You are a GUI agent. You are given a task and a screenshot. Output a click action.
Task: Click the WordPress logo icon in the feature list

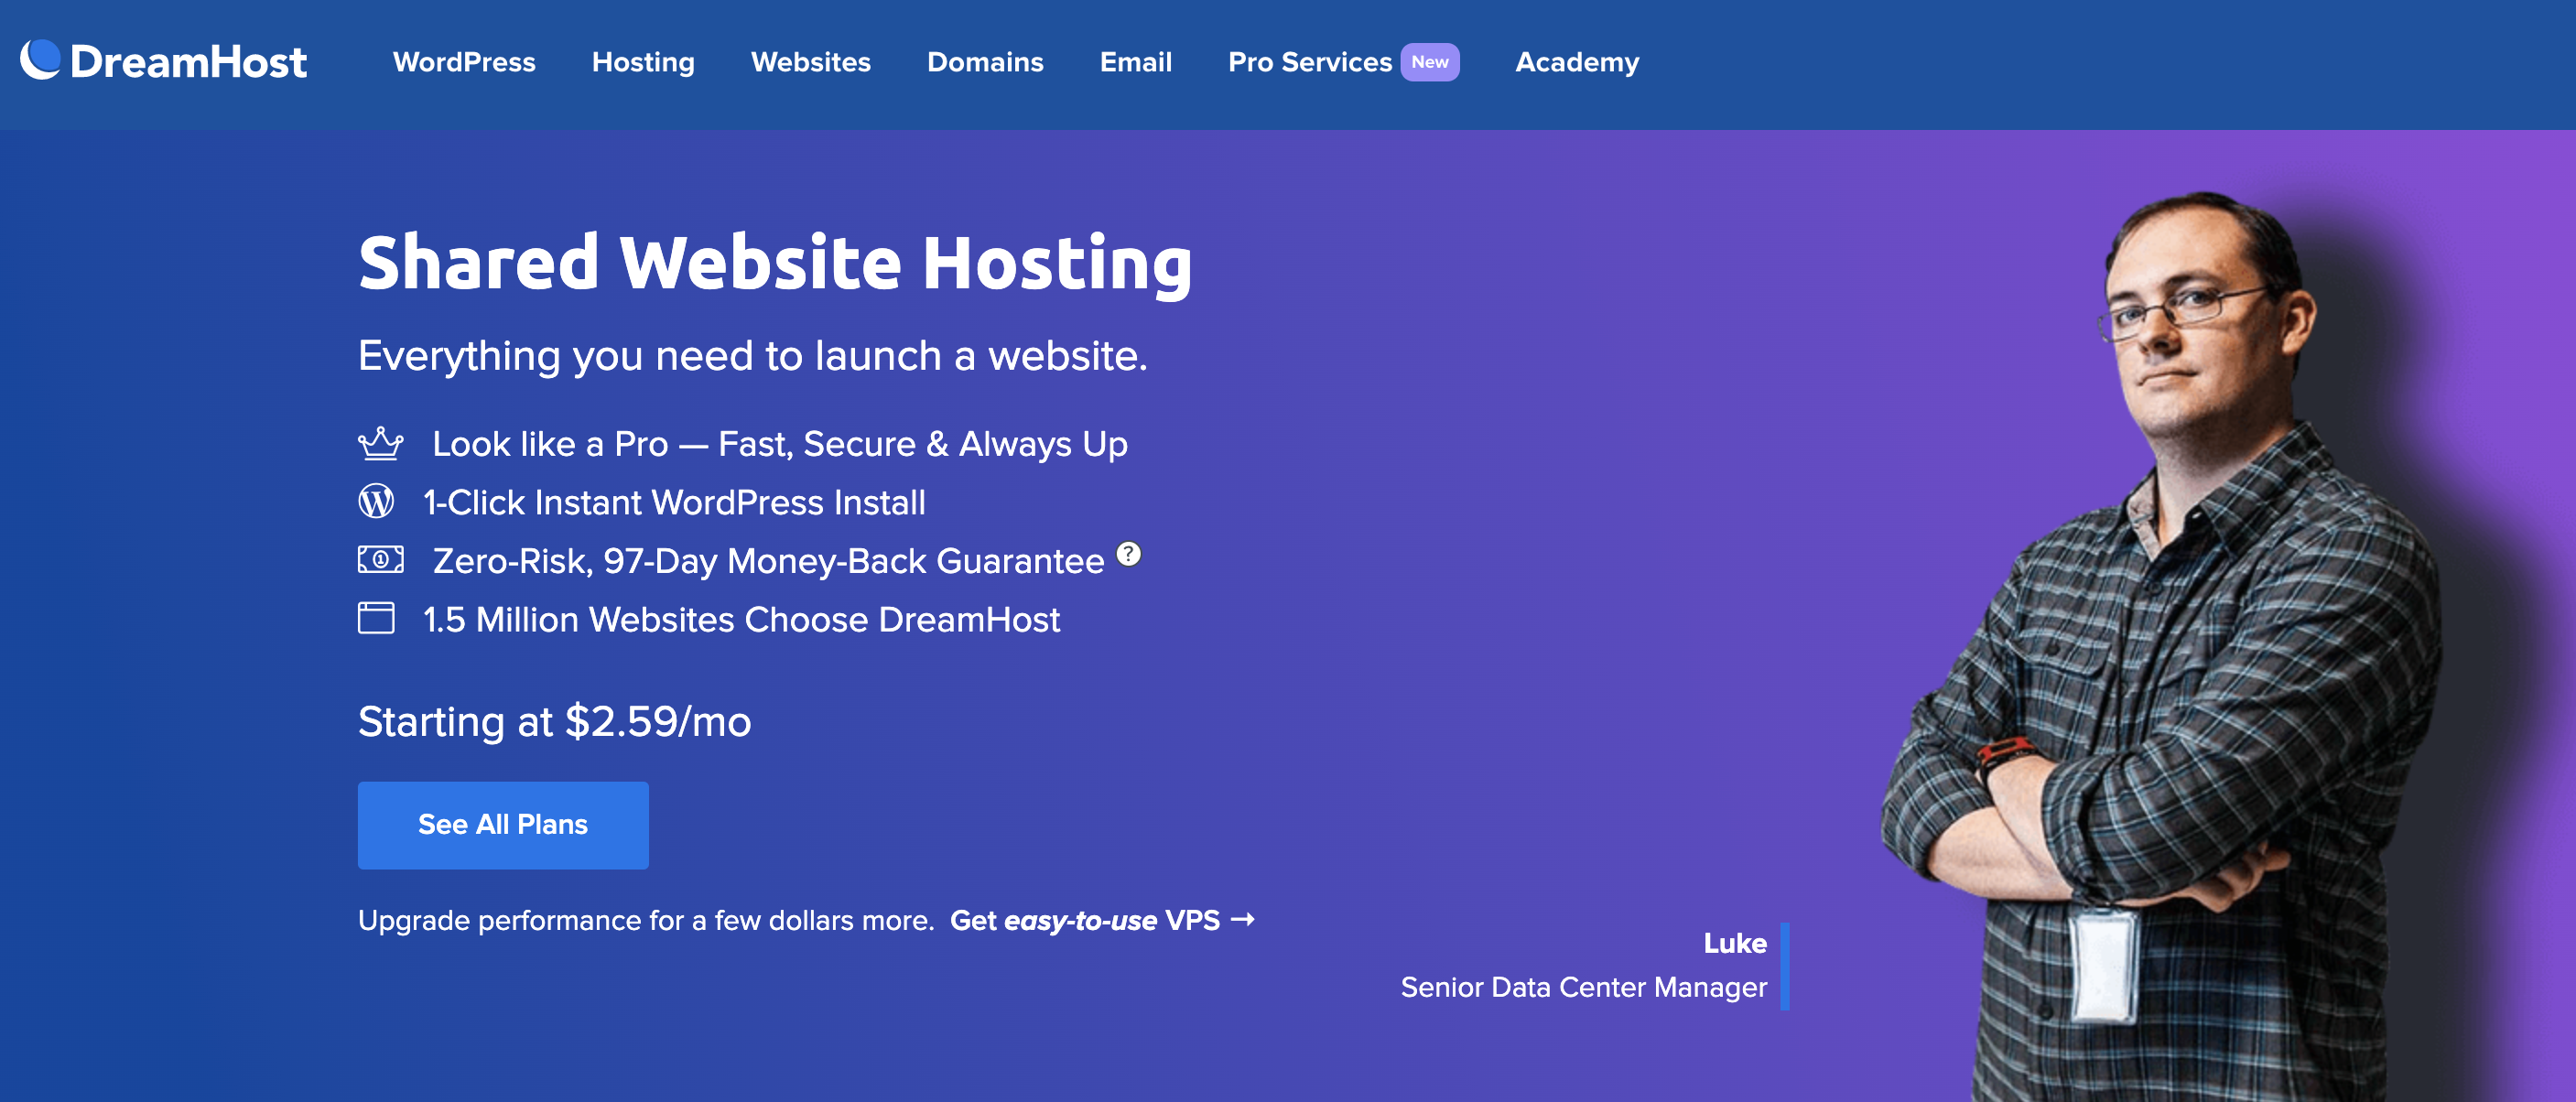click(376, 501)
